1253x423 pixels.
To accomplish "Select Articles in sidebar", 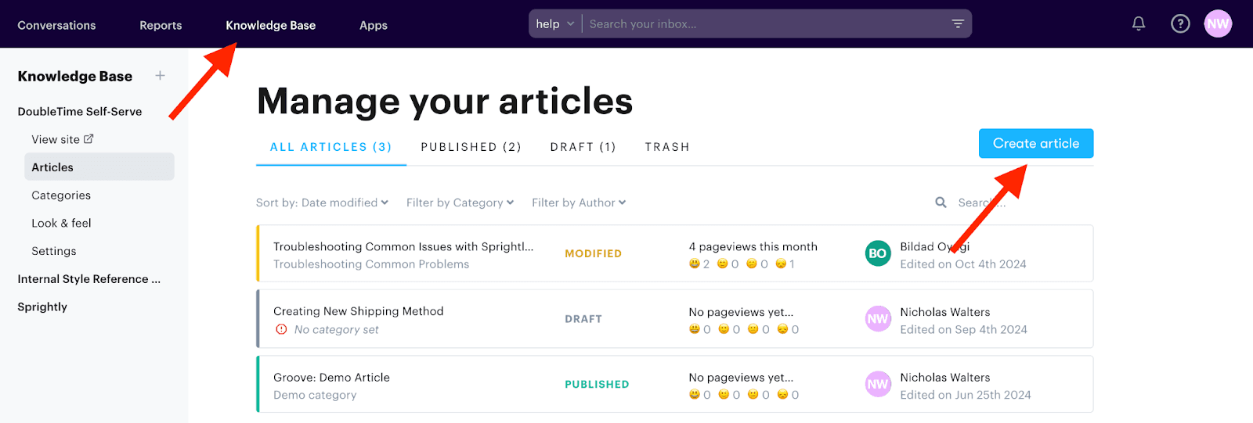I will tap(99, 167).
